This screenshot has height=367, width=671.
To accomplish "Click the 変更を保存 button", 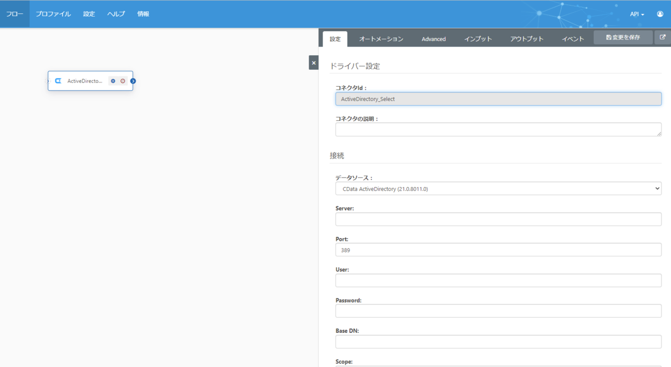I will click(x=623, y=37).
